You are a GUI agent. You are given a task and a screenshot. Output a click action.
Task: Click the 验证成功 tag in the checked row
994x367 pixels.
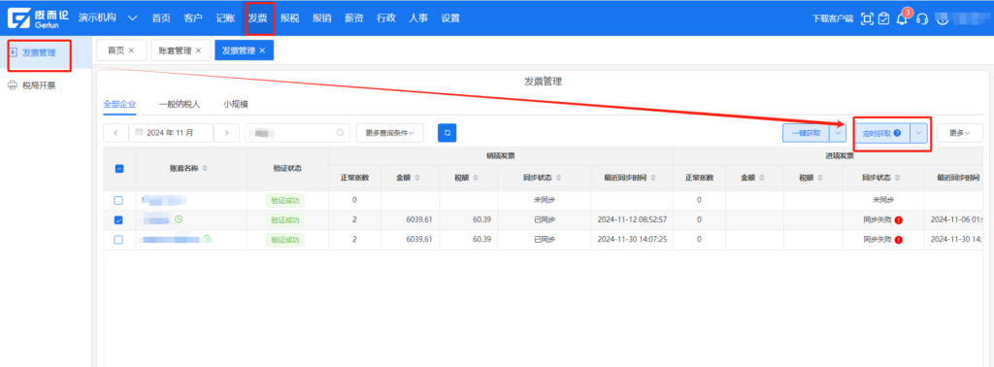tap(285, 220)
